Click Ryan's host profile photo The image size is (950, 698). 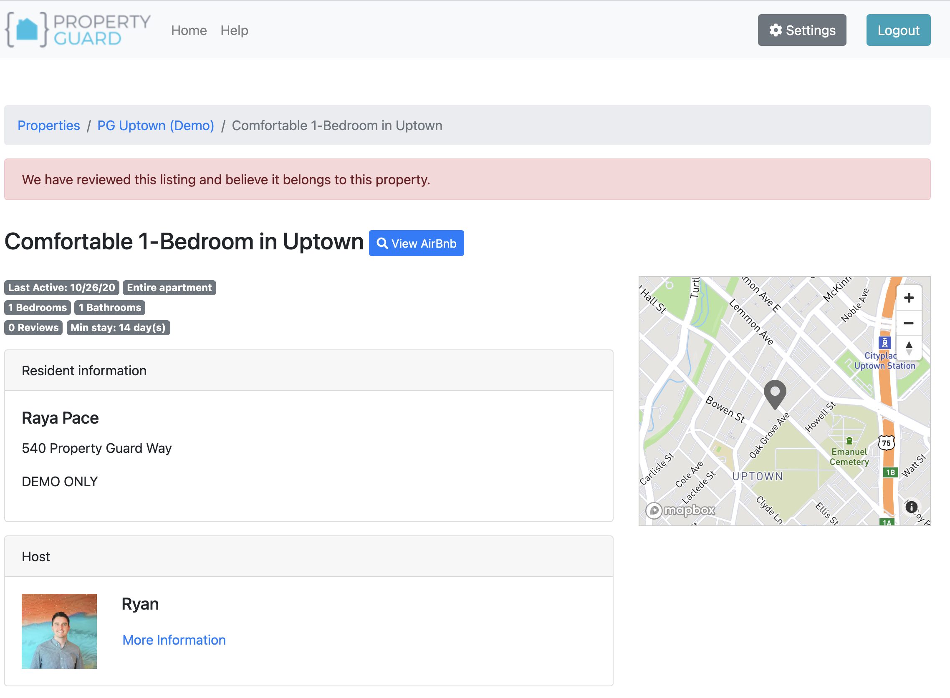(59, 631)
